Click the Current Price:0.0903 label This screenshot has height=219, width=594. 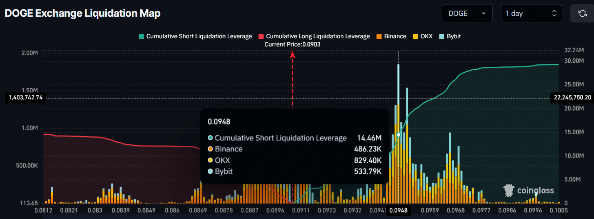tap(293, 44)
